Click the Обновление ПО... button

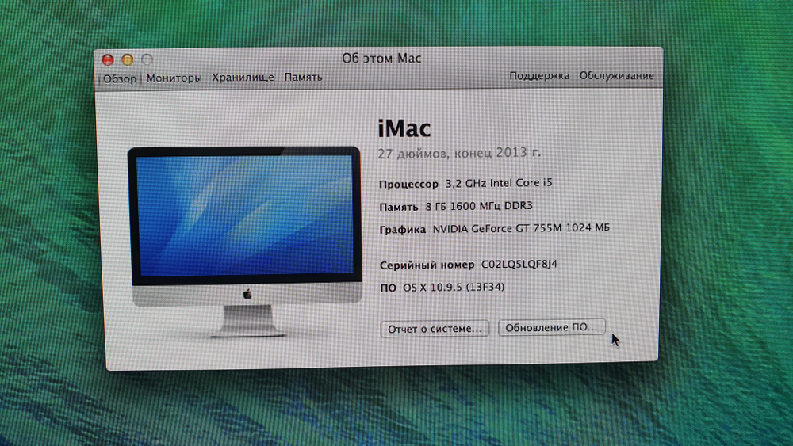click(551, 327)
